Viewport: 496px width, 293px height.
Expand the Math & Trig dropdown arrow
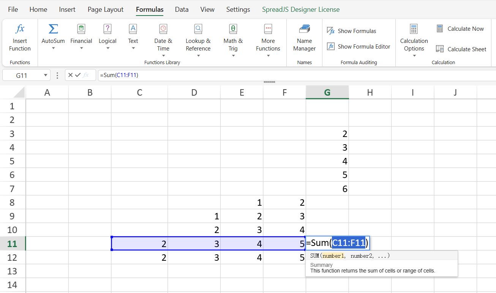tap(233, 56)
